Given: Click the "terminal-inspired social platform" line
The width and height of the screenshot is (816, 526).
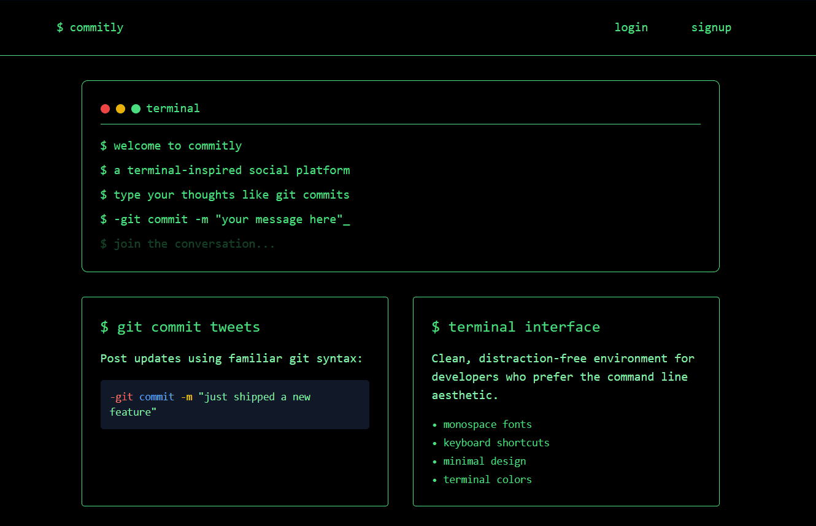Looking at the screenshot, I should point(225,170).
